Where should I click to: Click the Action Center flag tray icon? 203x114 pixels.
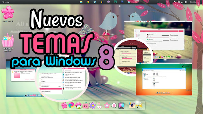[175, 2]
